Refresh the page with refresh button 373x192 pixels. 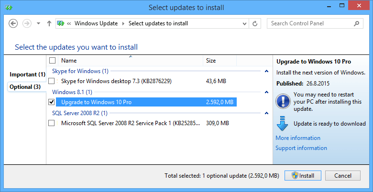[x=255, y=23]
